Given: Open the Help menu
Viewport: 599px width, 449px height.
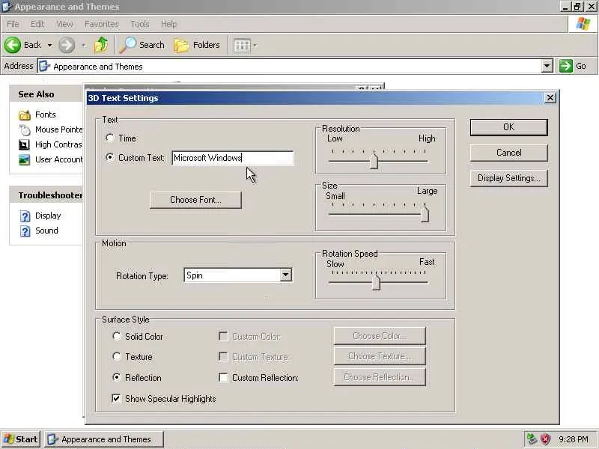Looking at the screenshot, I should (x=168, y=24).
